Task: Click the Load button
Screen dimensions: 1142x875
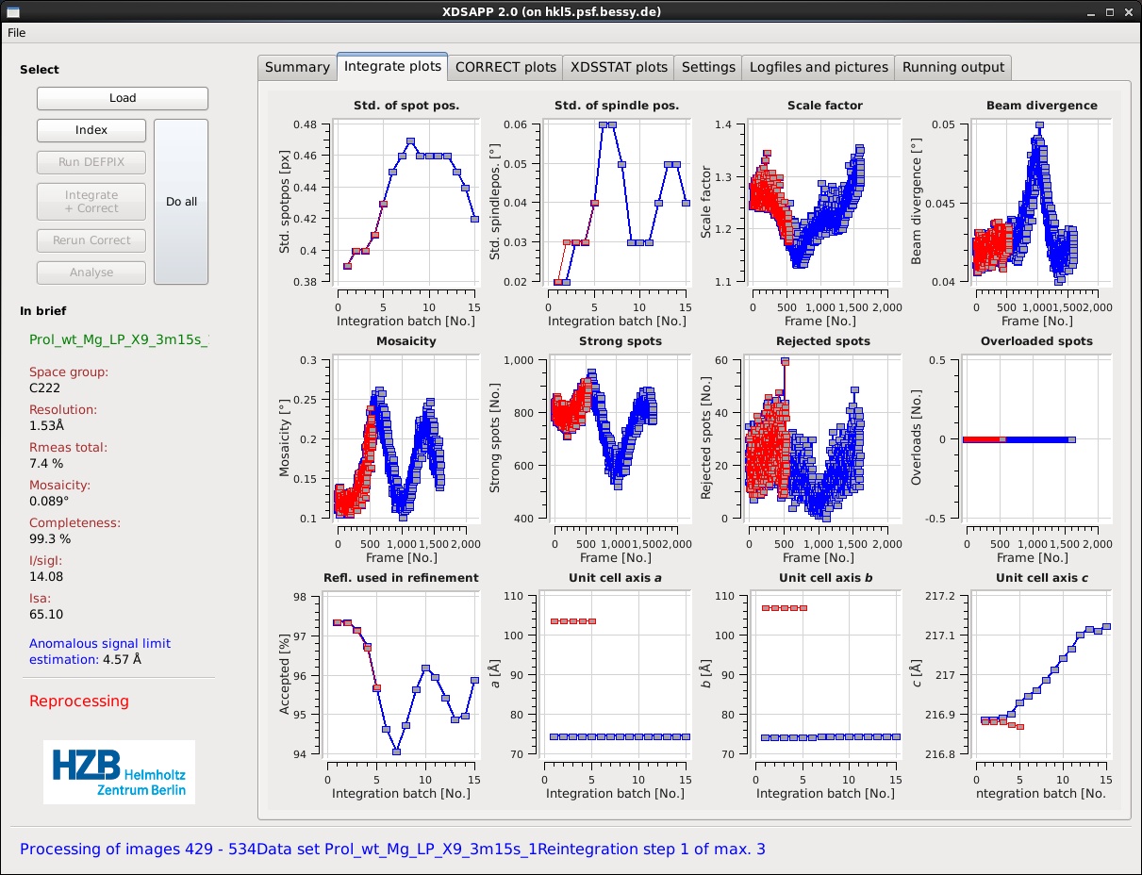Action: pyautogui.click(x=123, y=98)
